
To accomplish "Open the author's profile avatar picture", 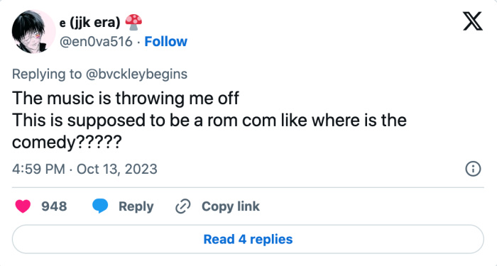I will [33, 31].
